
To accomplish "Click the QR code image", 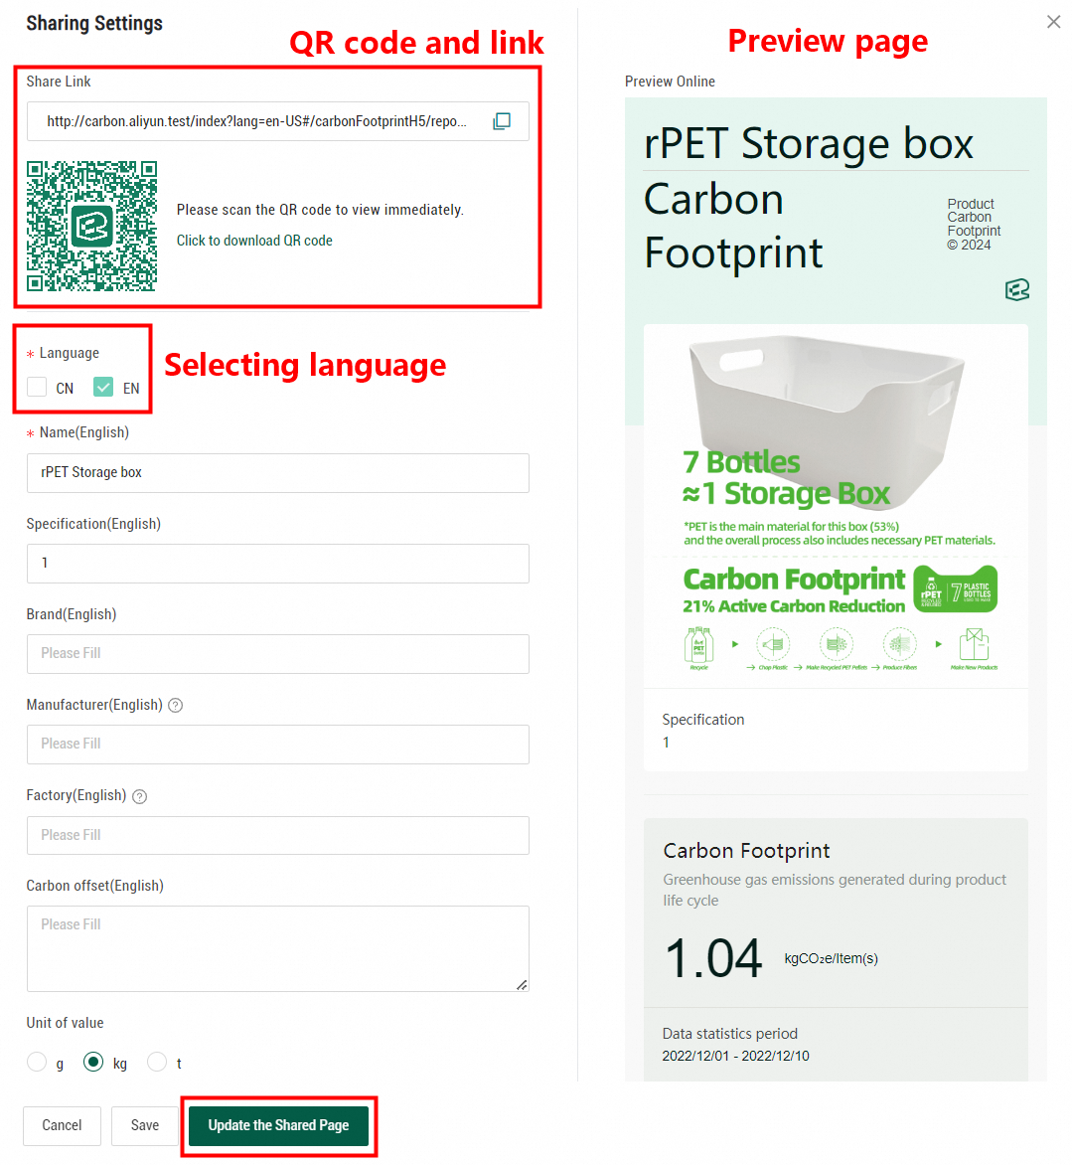I will point(91,226).
